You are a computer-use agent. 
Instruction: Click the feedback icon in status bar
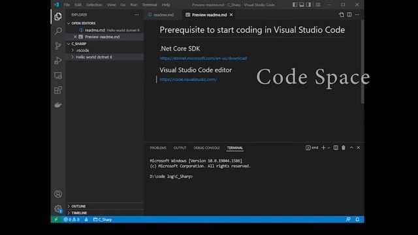click(x=348, y=219)
